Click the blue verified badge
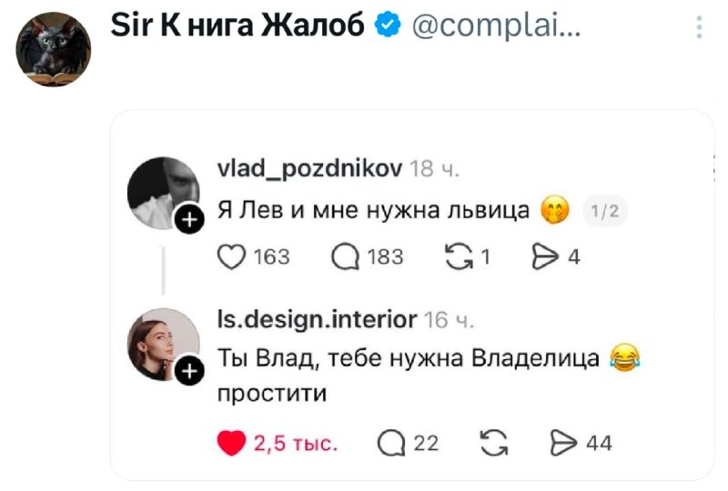Image resolution: width=728 pixels, height=491 pixels. (389, 28)
